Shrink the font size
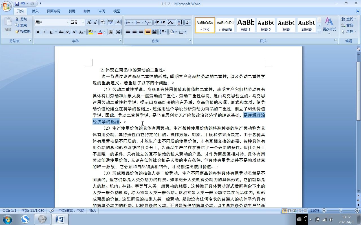The width and height of the screenshot is (361, 225). (95, 22)
